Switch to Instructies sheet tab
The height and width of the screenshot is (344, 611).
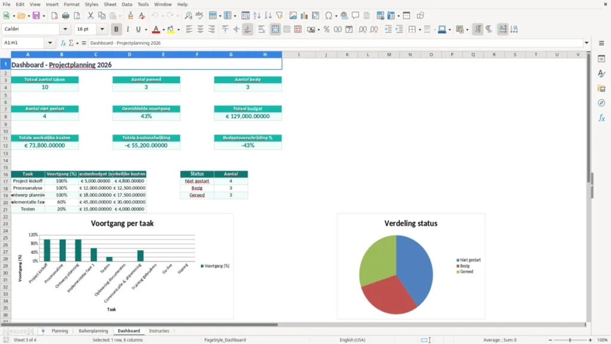[159, 331]
